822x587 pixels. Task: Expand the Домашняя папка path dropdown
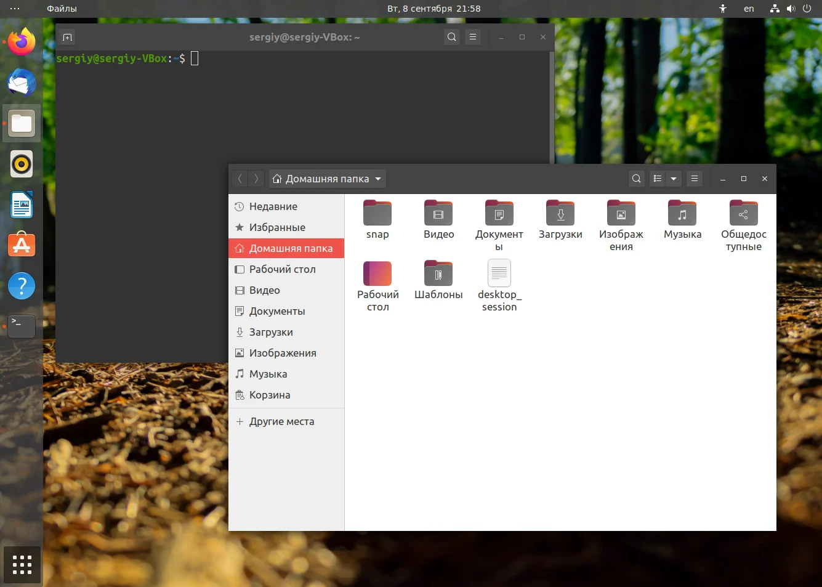click(x=328, y=179)
